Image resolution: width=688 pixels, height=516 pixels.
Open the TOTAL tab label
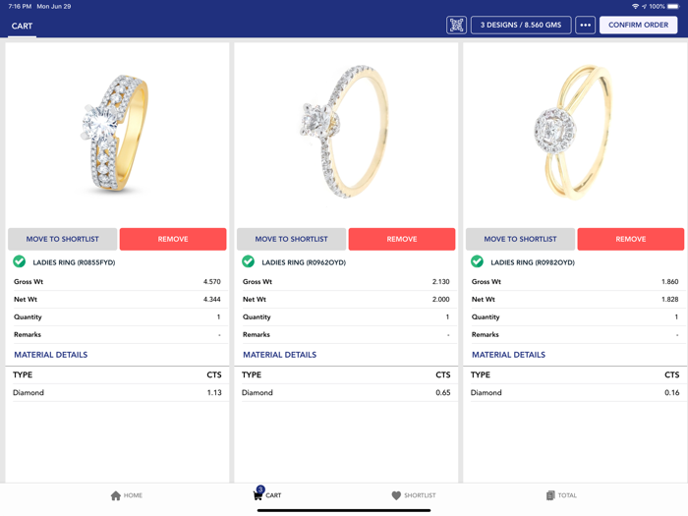coord(567,495)
